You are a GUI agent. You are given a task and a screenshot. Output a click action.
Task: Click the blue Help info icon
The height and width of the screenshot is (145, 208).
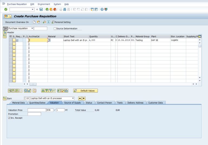point(48,22)
